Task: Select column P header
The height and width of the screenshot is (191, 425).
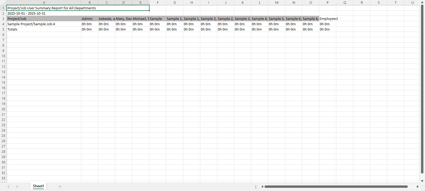Action: [x=328, y=3]
